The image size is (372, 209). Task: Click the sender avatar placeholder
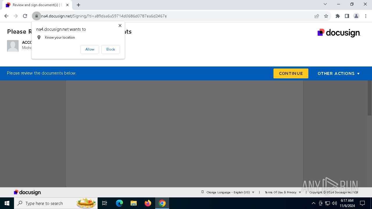[13, 46]
